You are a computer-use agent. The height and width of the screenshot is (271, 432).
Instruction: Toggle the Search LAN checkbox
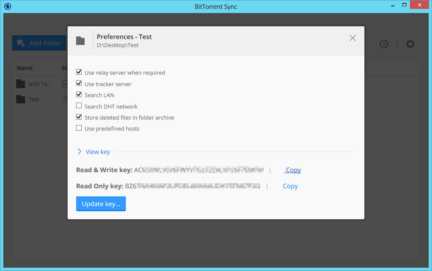(79, 95)
